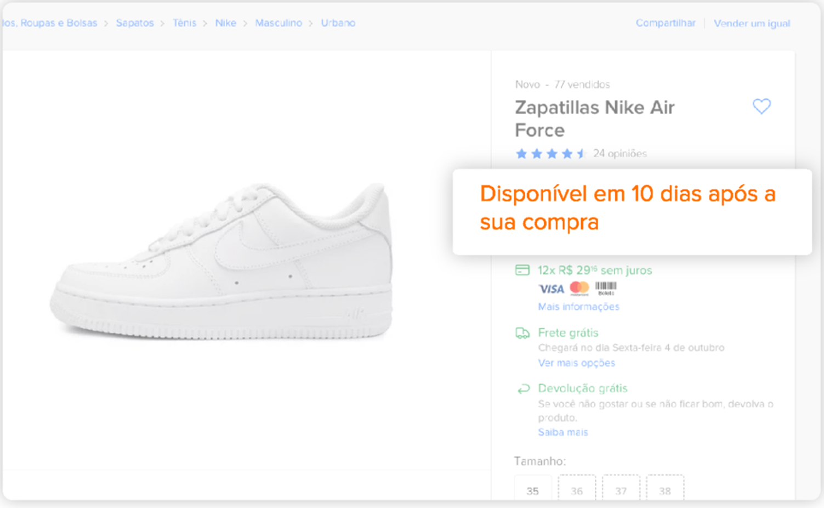This screenshot has width=824, height=508.
Task: Click the favorite heart icon
Action: pyautogui.click(x=762, y=106)
